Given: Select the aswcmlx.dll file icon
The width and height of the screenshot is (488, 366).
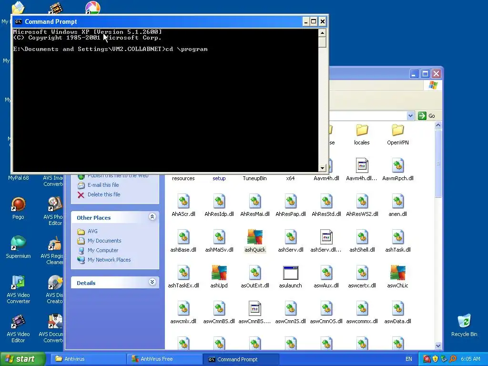Looking at the screenshot, I should [x=183, y=309].
